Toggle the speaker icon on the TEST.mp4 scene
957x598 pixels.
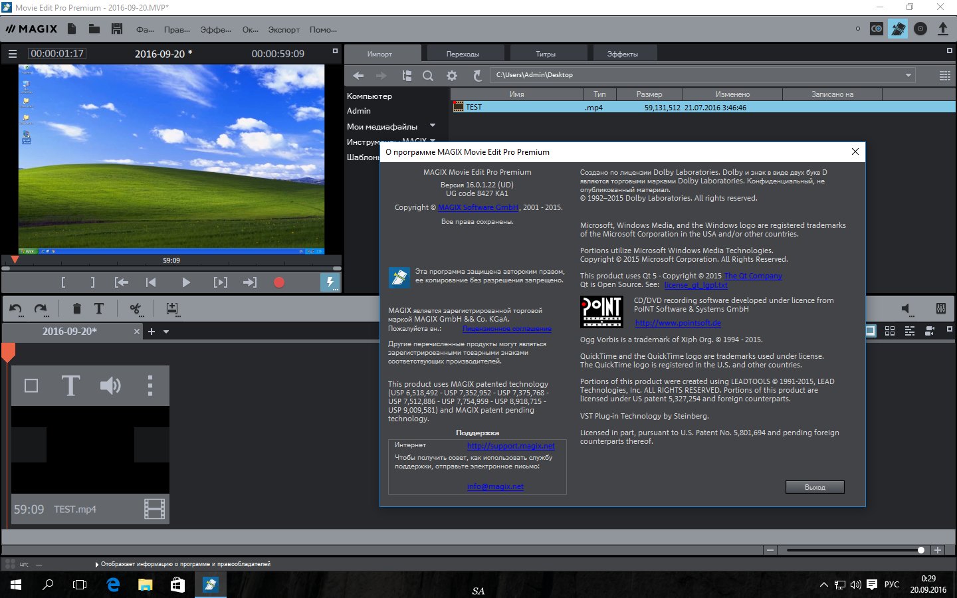[110, 385]
